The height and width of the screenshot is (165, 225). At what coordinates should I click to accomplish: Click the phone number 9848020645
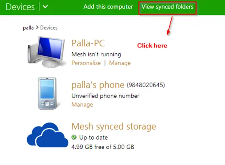pyautogui.click(x=146, y=85)
